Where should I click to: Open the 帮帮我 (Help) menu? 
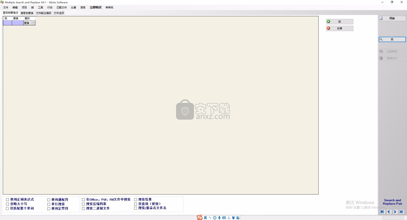click(109, 7)
